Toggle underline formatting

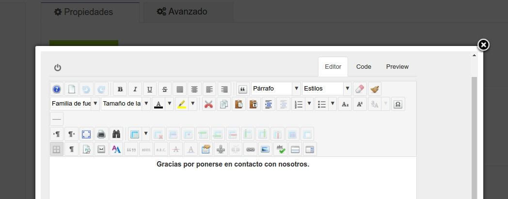coord(150,89)
